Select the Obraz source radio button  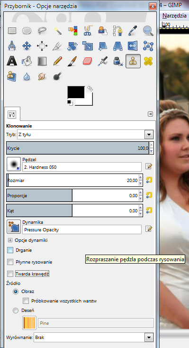(x=16, y=292)
